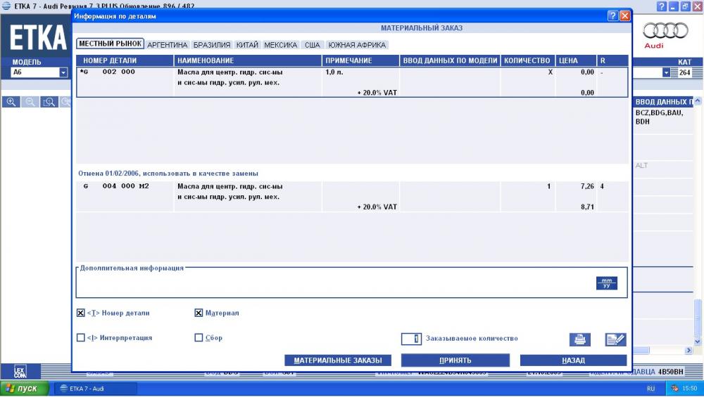The height and width of the screenshot is (397, 704).
Task: Click the Заказываемое количество input field
Action: pos(411,339)
